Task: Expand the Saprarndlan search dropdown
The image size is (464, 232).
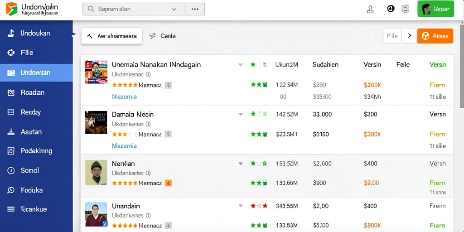Action: (x=174, y=9)
